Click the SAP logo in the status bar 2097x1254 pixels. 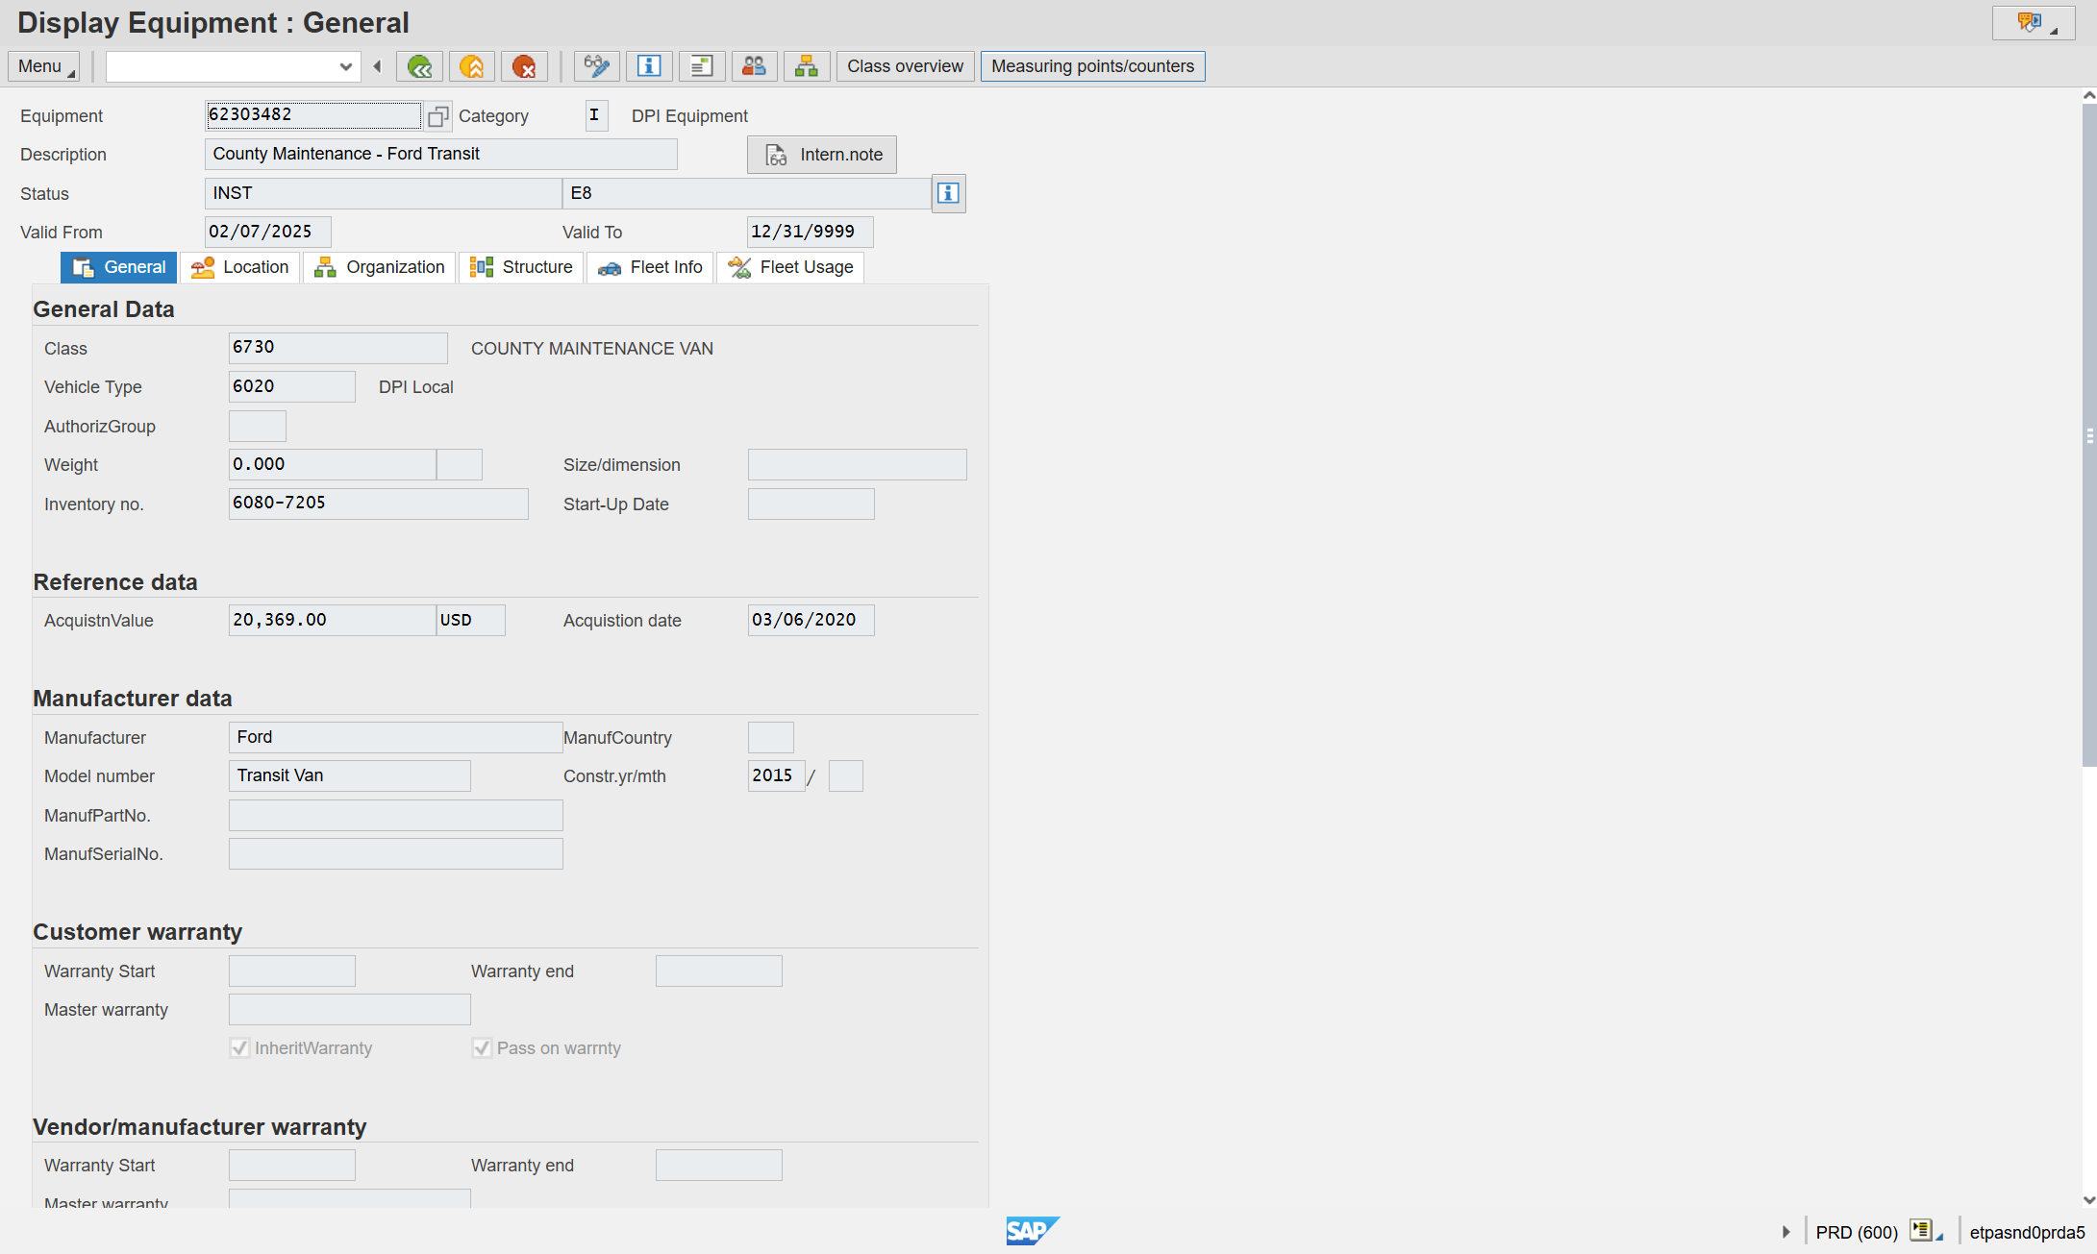(1033, 1230)
